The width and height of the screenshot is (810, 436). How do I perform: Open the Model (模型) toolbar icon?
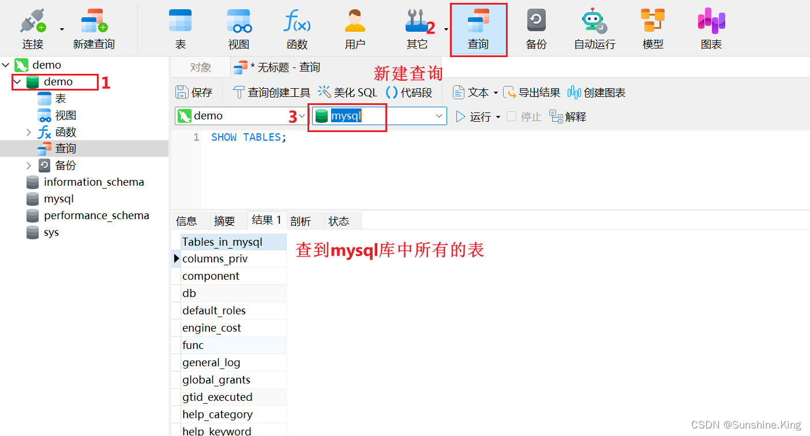click(x=653, y=28)
